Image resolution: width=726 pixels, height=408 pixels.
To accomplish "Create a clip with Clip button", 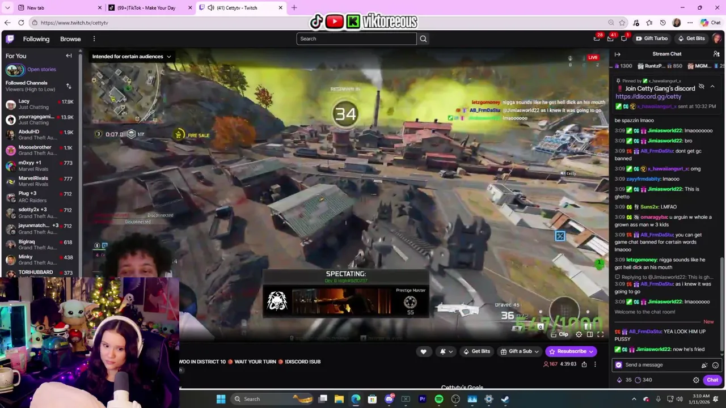I will pos(560,334).
